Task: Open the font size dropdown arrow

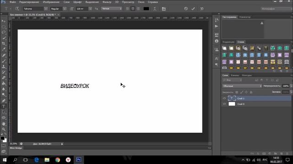Action: point(90,9)
